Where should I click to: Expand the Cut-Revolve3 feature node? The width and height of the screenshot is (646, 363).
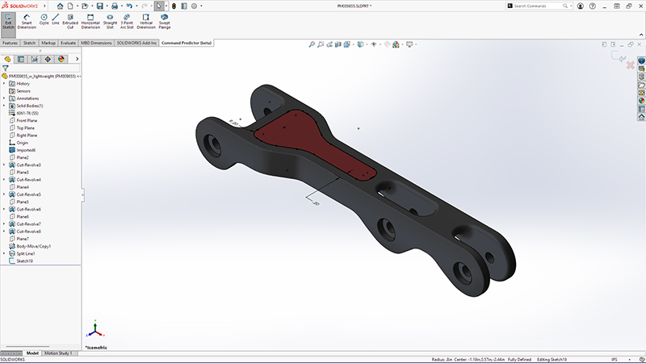(4, 165)
